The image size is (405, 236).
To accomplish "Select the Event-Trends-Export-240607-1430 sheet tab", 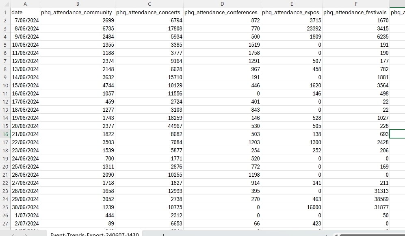I will (94, 235).
